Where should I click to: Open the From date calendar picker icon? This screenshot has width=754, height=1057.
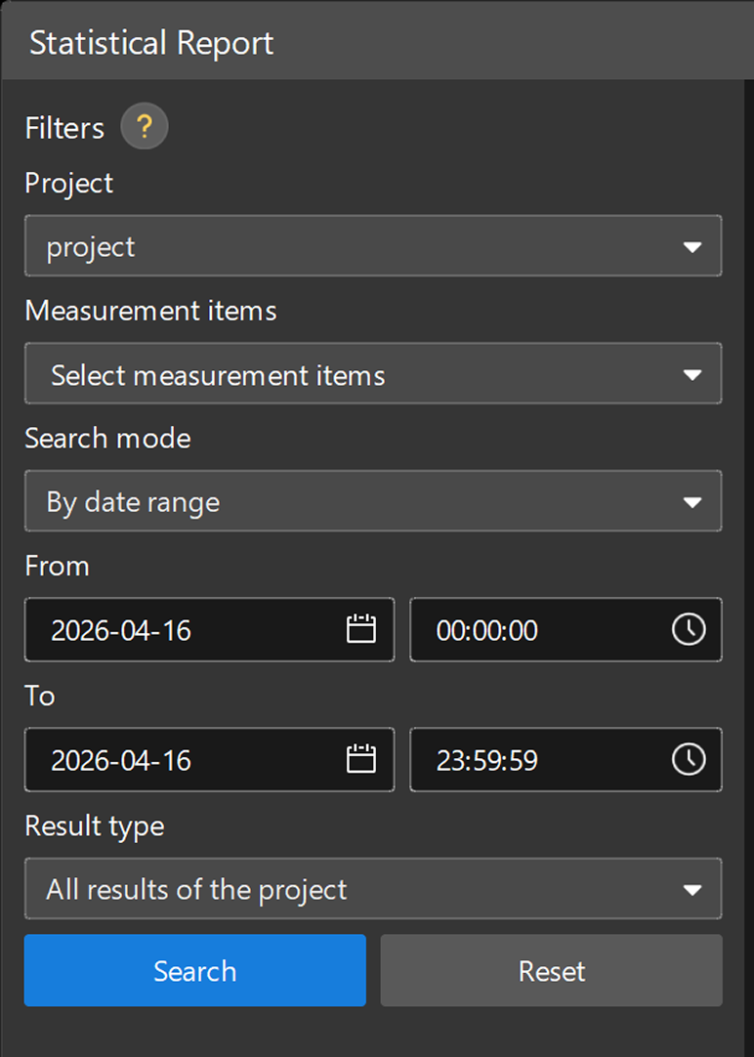361,630
